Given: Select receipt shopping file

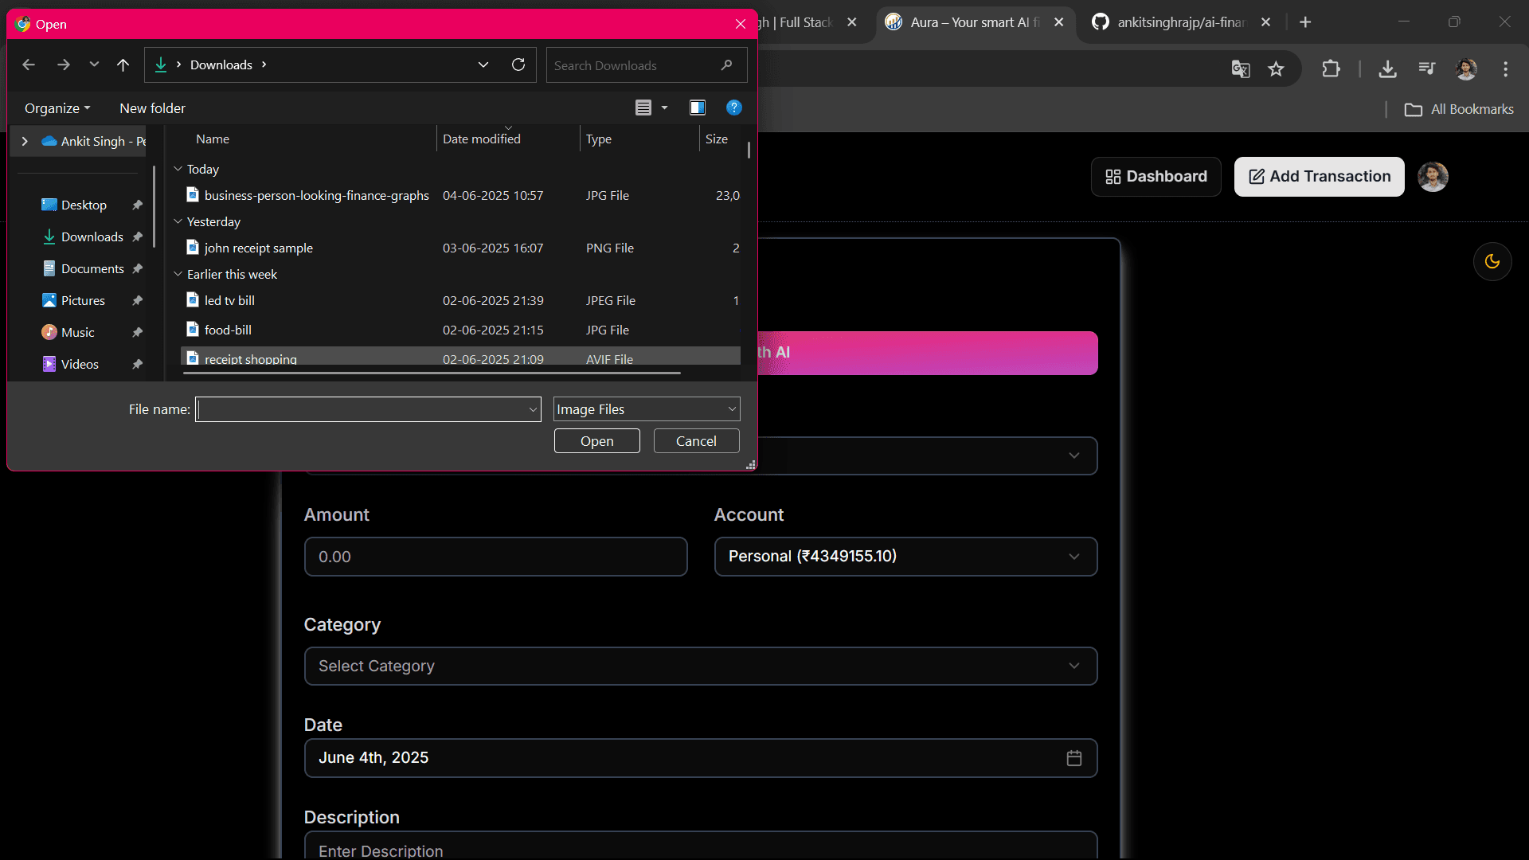Looking at the screenshot, I should 462,357.
